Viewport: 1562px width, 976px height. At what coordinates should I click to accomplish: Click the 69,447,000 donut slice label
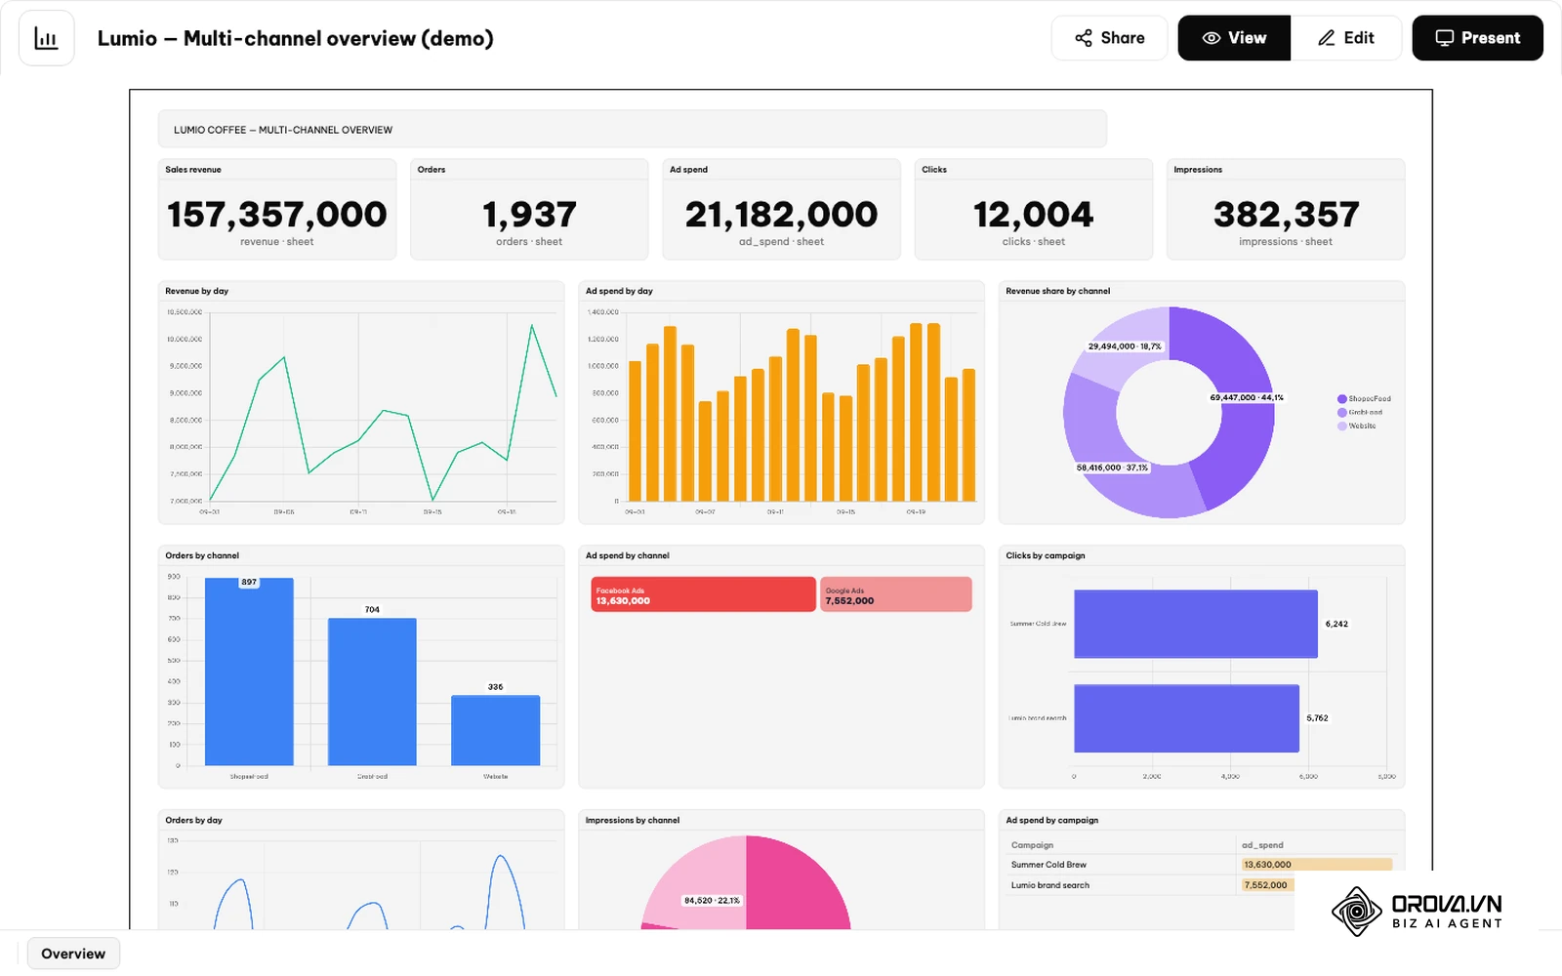(1247, 397)
